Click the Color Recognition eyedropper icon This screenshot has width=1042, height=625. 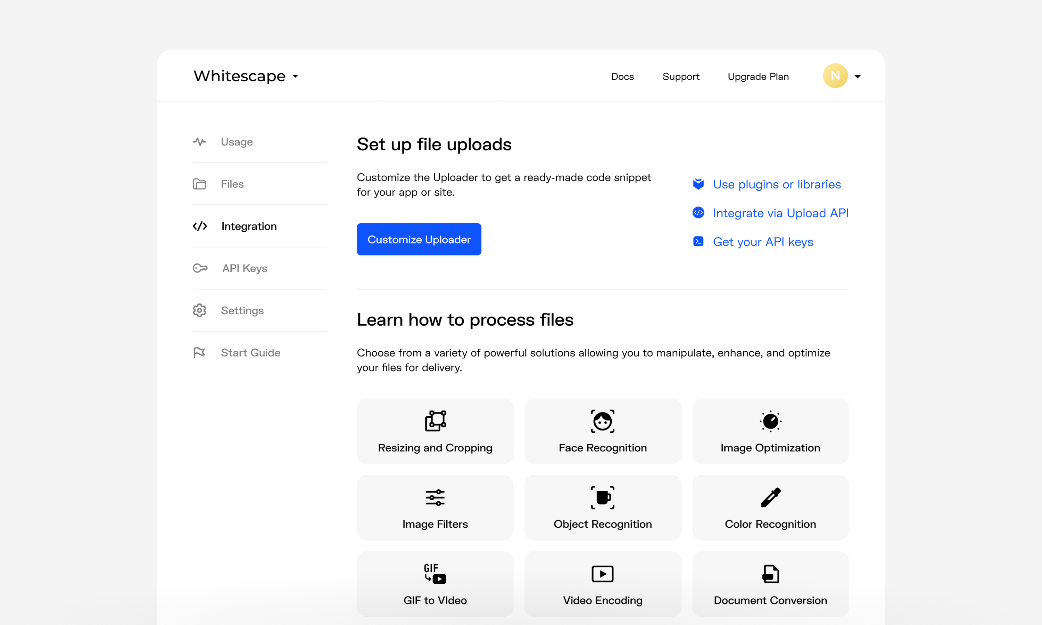[x=770, y=497]
